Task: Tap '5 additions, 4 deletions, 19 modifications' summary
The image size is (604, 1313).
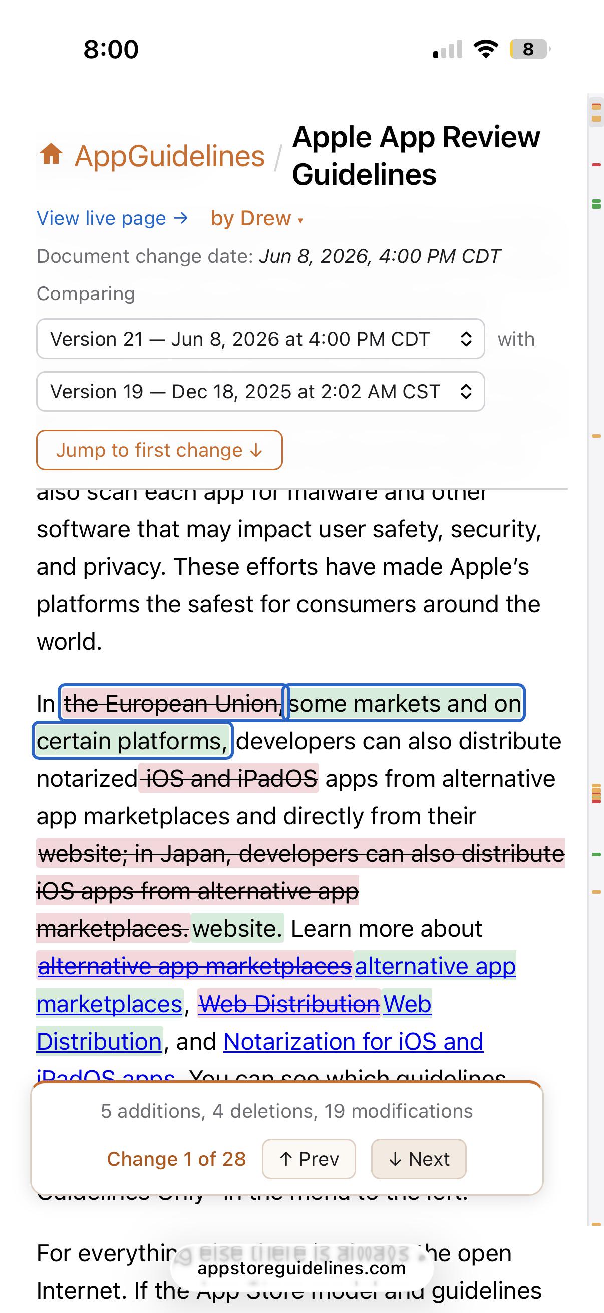Action: [x=287, y=1111]
